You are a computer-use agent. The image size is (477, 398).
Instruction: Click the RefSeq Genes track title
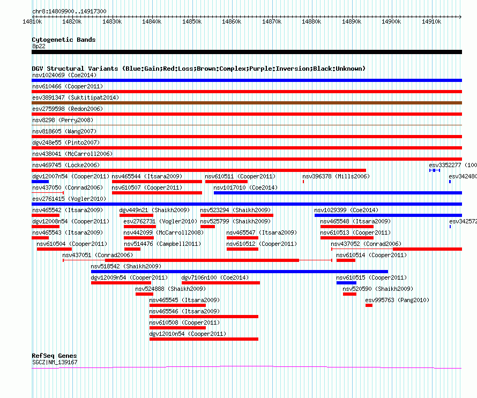point(55,356)
